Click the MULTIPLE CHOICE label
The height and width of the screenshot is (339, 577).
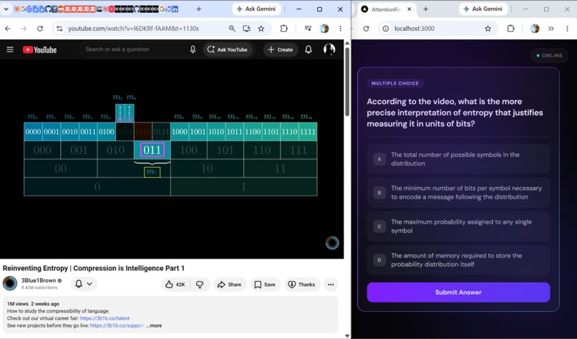point(395,83)
